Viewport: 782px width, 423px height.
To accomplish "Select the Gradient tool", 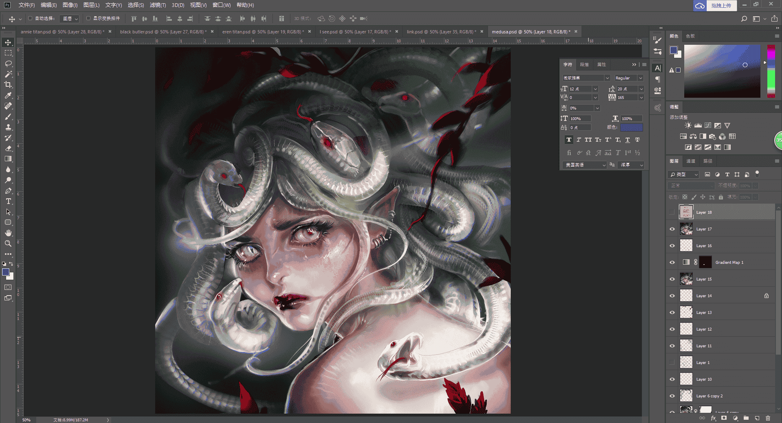I will coord(8,159).
